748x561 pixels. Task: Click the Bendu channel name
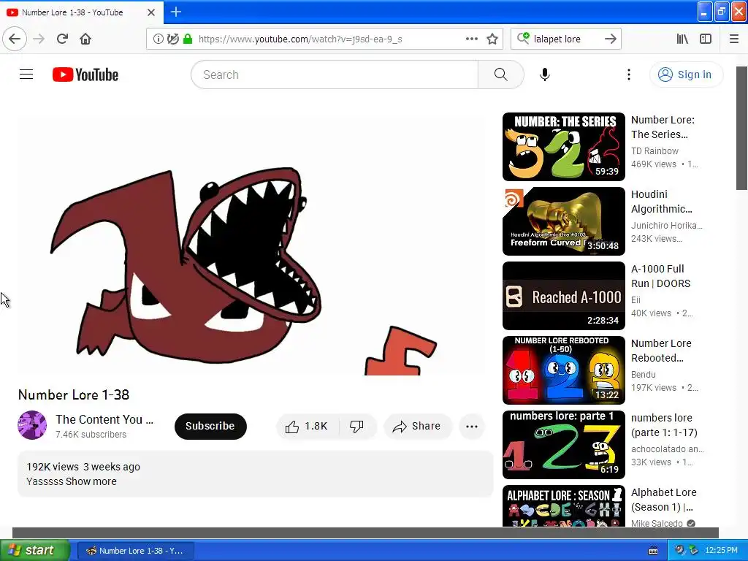pos(643,375)
